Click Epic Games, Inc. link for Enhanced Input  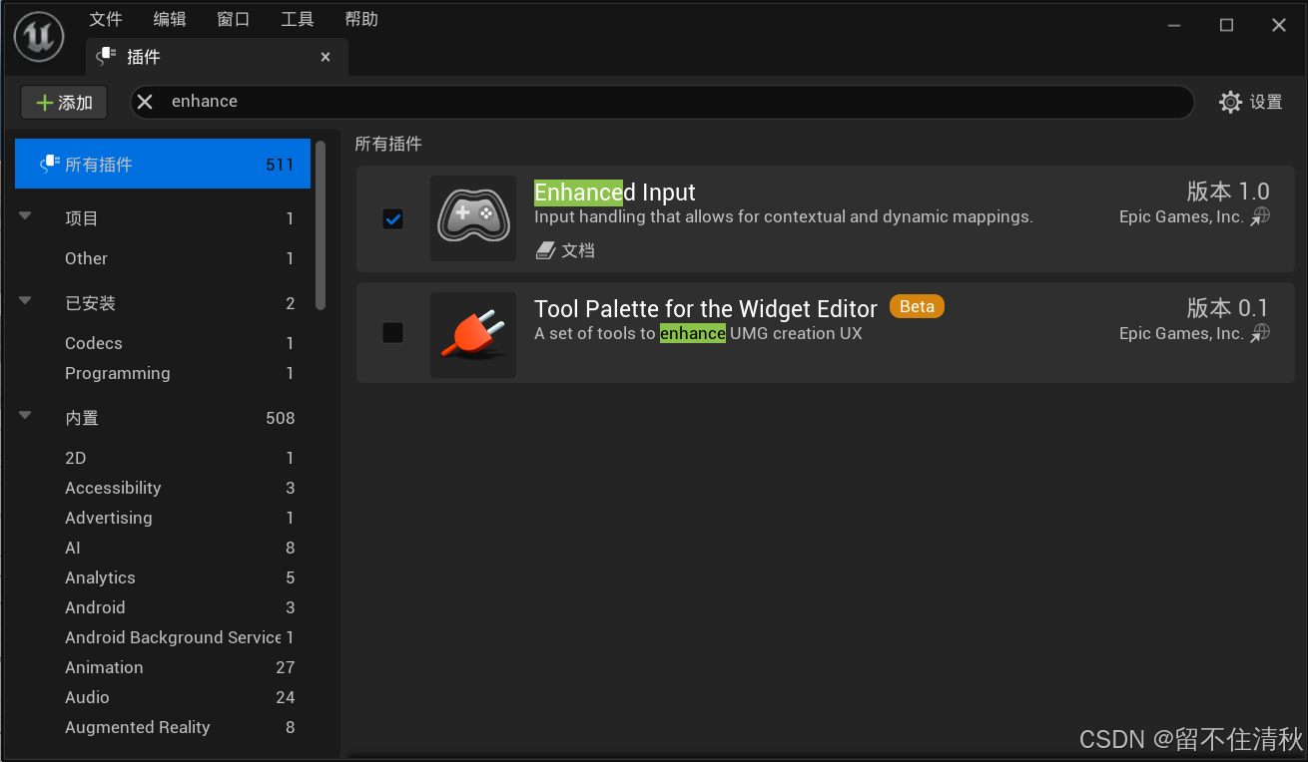[1181, 216]
